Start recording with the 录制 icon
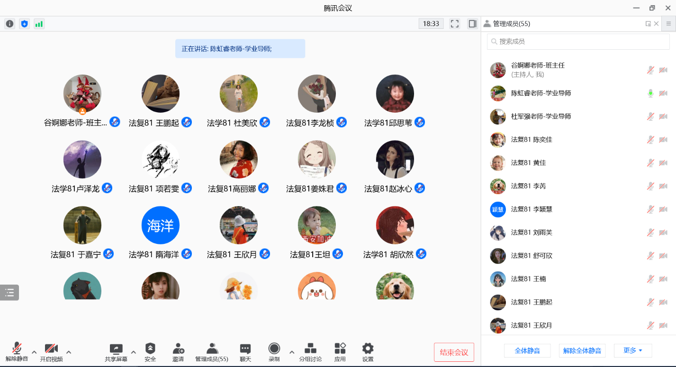This screenshot has width=676, height=367. [x=274, y=349]
